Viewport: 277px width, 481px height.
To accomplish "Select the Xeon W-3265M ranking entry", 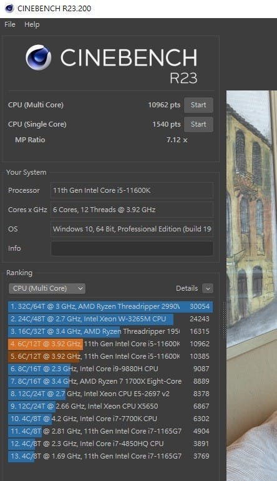I will pos(110,319).
